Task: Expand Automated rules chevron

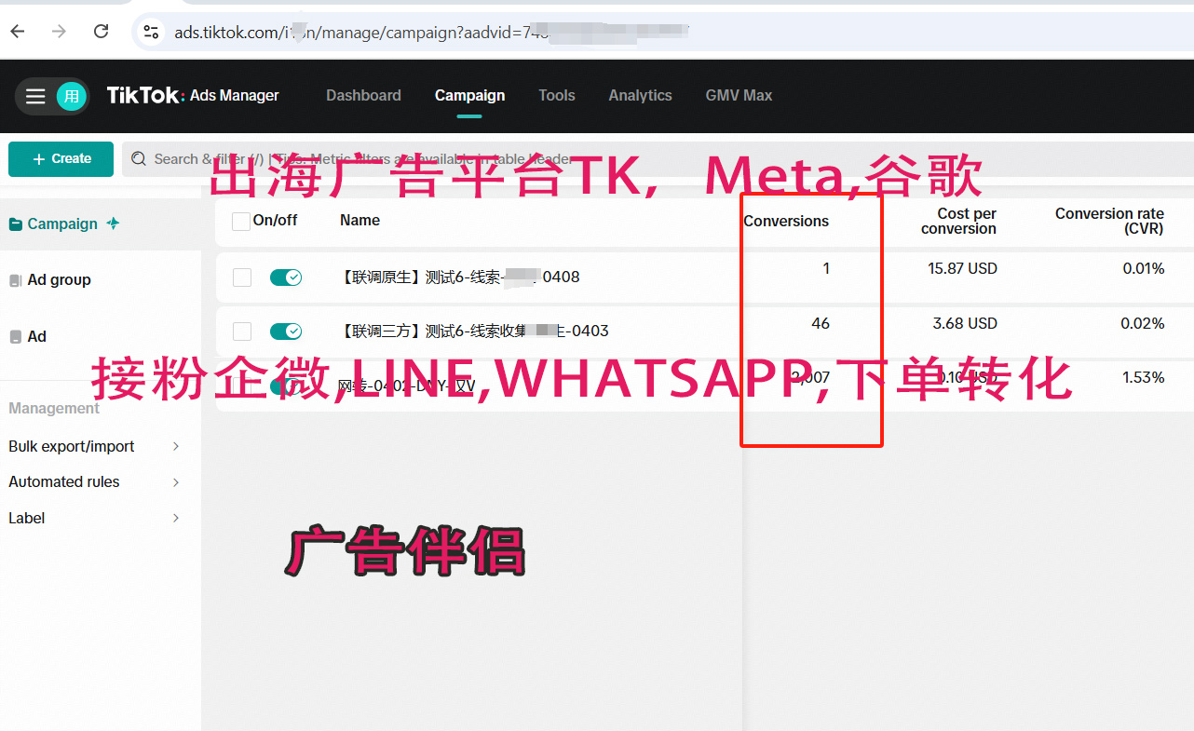Action: coord(176,482)
